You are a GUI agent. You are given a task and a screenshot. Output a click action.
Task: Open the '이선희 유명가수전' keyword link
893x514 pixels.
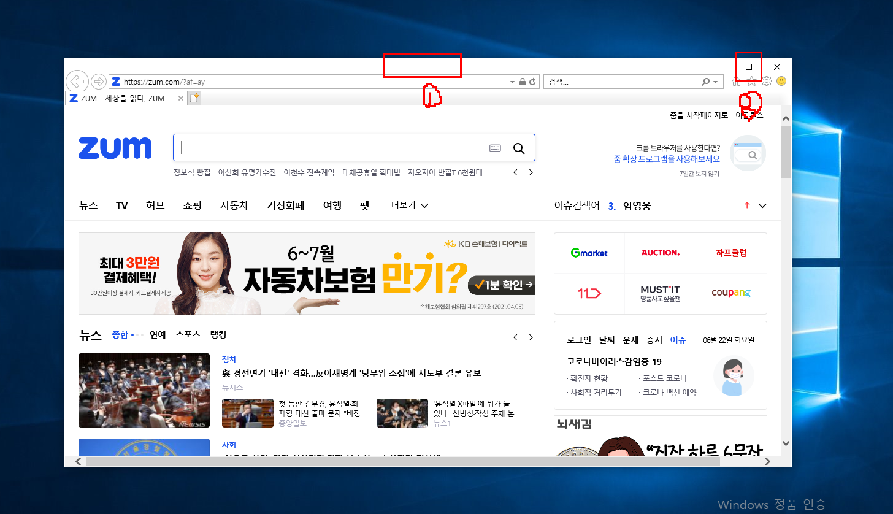247,172
